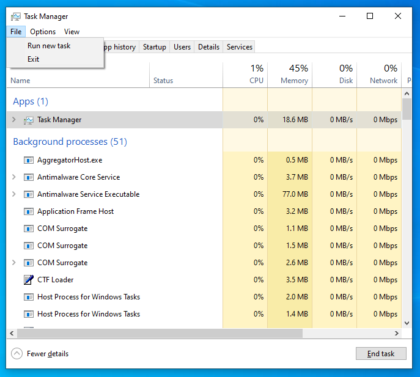Screen dimensions: 420x377
Task: Switch to the Startup tab
Action: click(x=154, y=47)
